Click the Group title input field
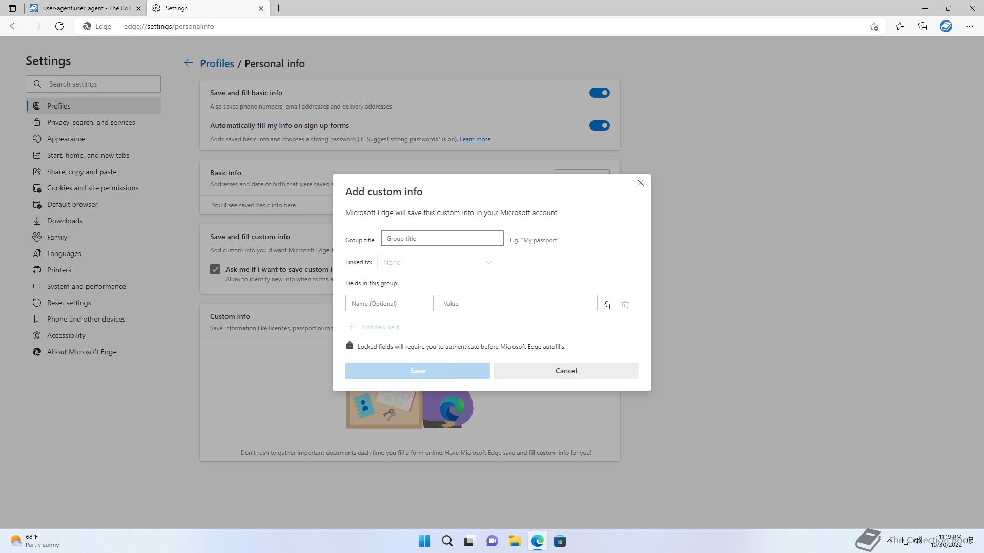Screen dimensions: 984x553 tap(442, 238)
